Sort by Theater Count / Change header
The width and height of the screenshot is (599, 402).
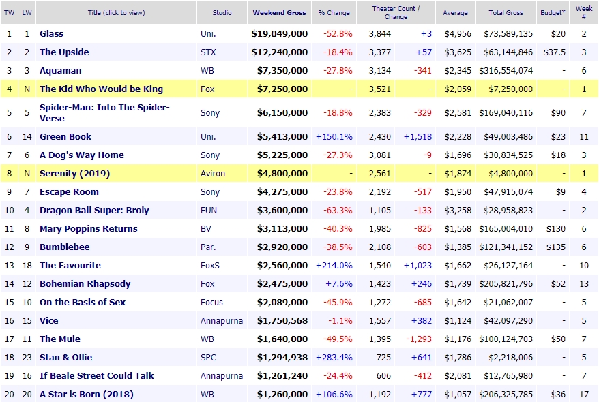[x=396, y=12]
